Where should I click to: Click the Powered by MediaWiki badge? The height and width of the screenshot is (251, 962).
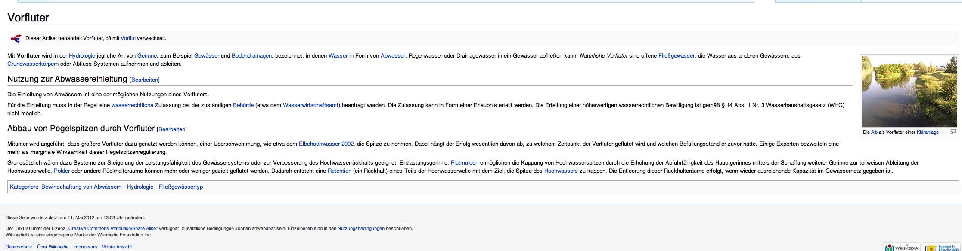point(941,248)
